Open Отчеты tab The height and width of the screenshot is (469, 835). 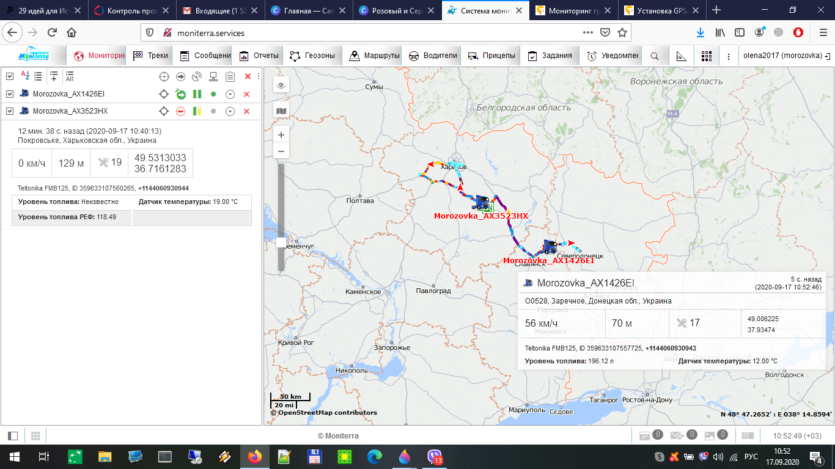click(259, 56)
